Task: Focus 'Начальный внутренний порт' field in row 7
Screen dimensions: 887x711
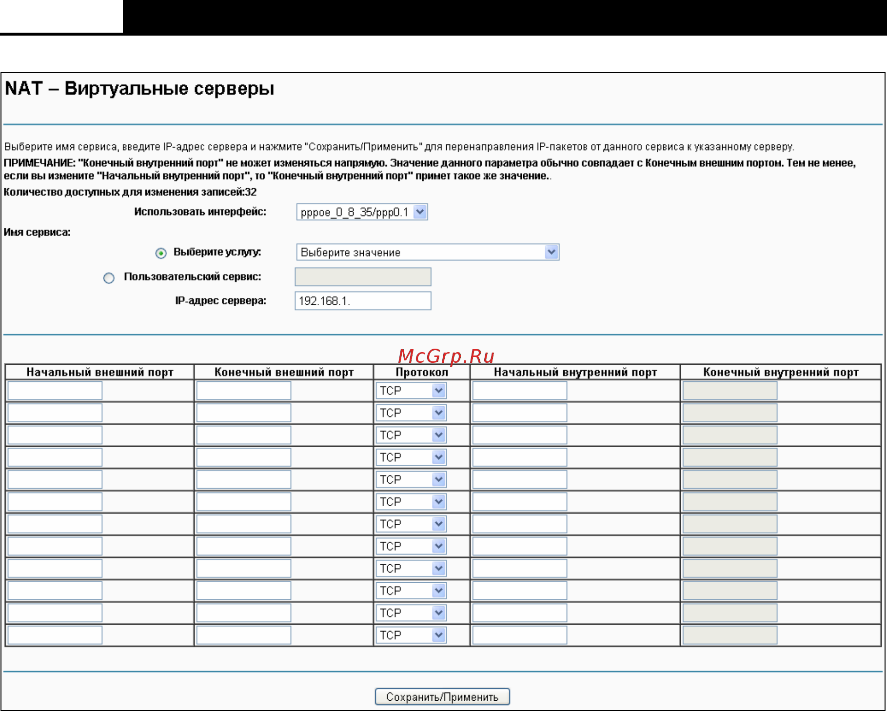Action: pyautogui.click(x=520, y=524)
